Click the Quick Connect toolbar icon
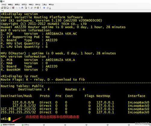 tap(5, 7)
